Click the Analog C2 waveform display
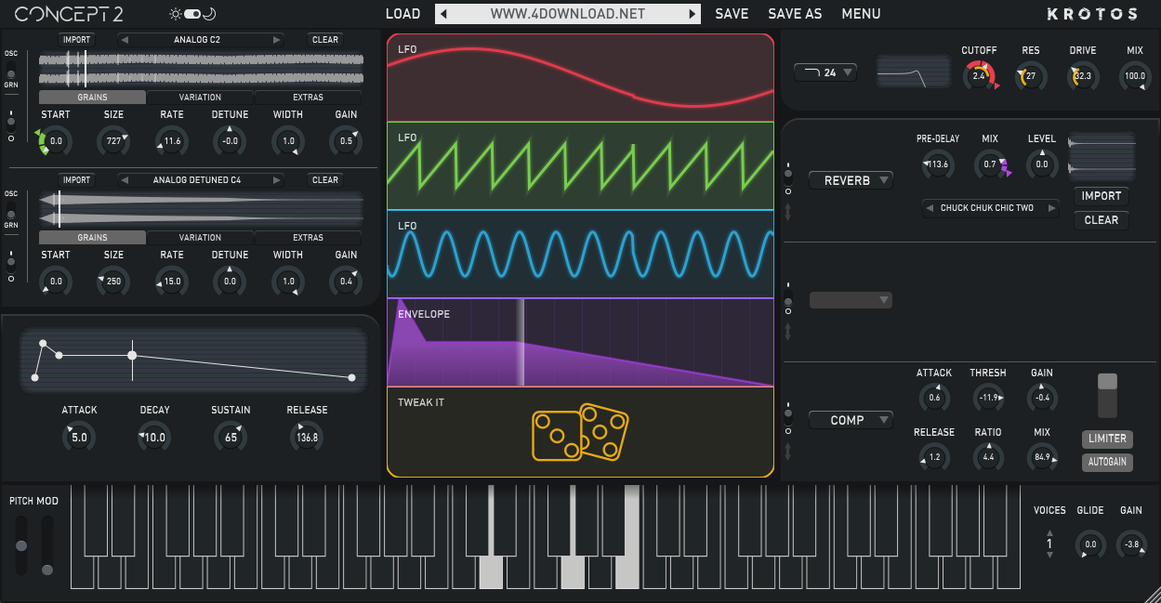This screenshot has height=603, width=1161. [x=201, y=70]
